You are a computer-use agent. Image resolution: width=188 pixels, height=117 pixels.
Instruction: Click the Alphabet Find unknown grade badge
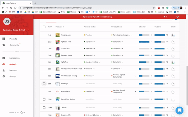coord(173,42)
